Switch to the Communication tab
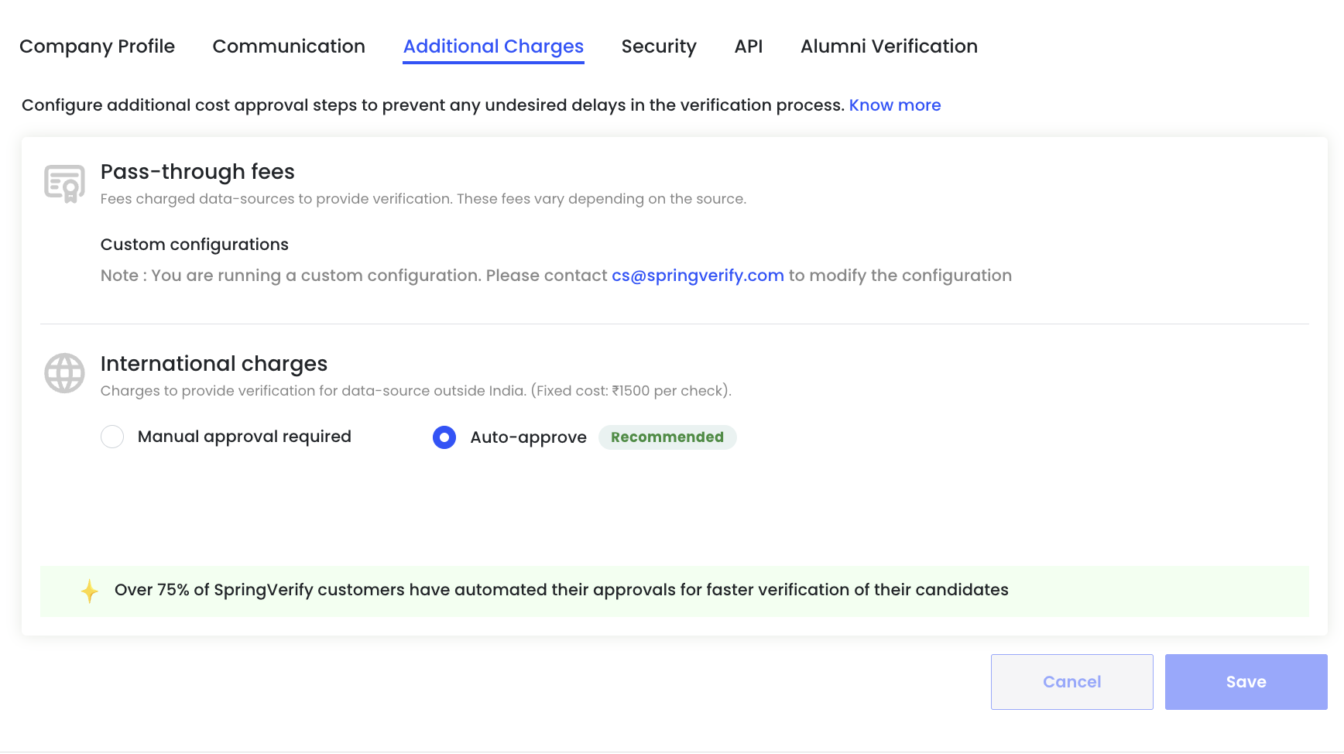The image size is (1344, 754). [x=289, y=46]
